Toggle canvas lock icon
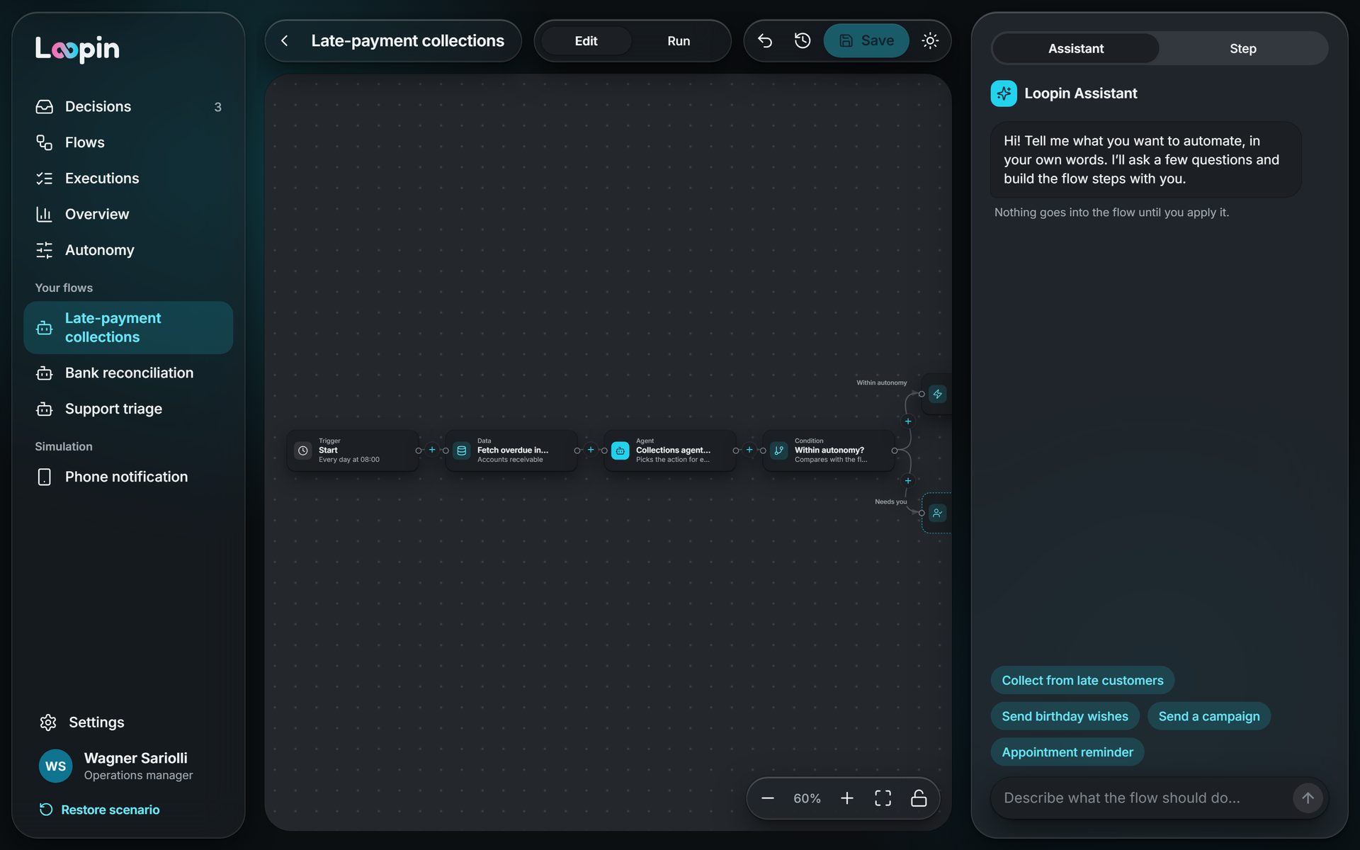 point(919,798)
